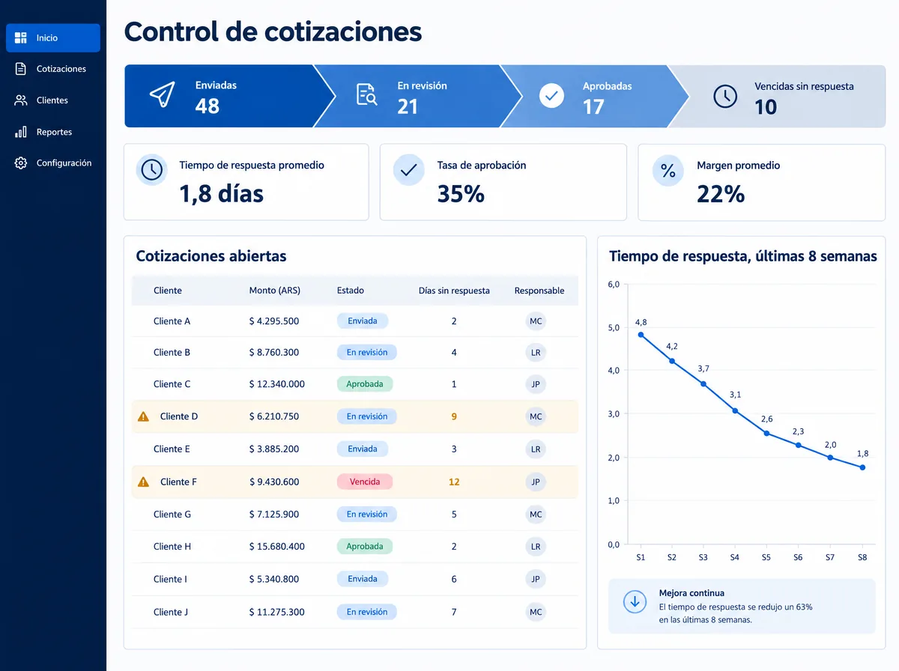Click the Cliente I name cell
The width and height of the screenshot is (899, 671).
170,579
